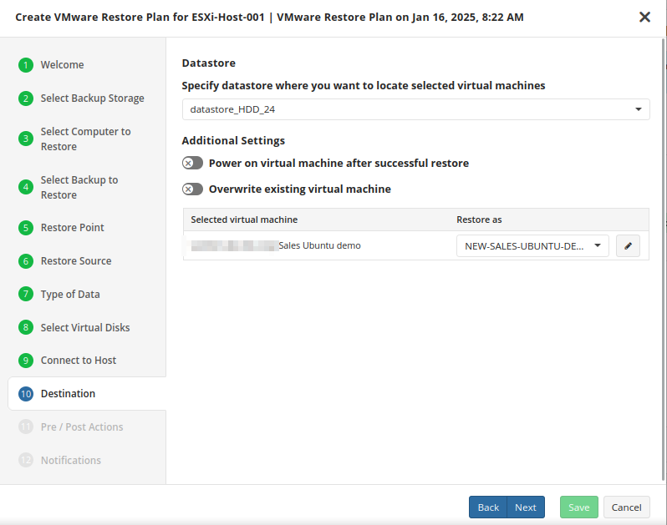
Task: Close the restore plan dialog with X
Action: [x=644, y=17]
